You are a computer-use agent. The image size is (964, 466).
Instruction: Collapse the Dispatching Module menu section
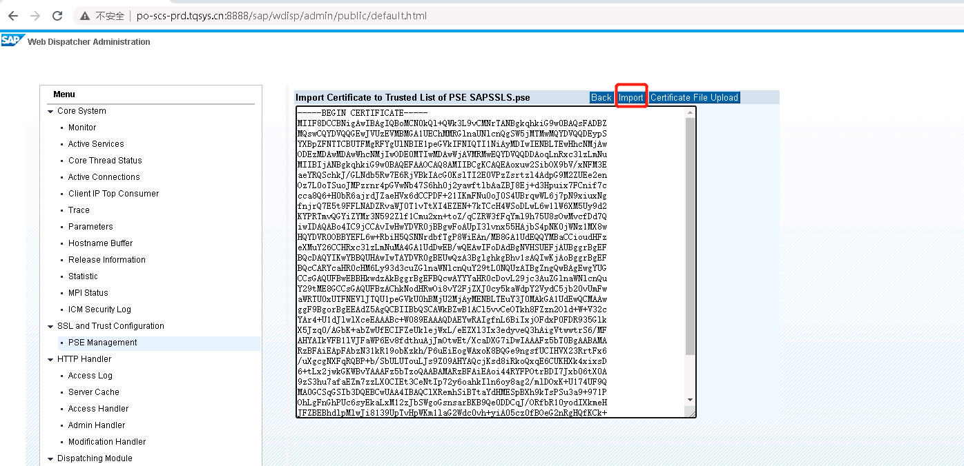(50, 458)
